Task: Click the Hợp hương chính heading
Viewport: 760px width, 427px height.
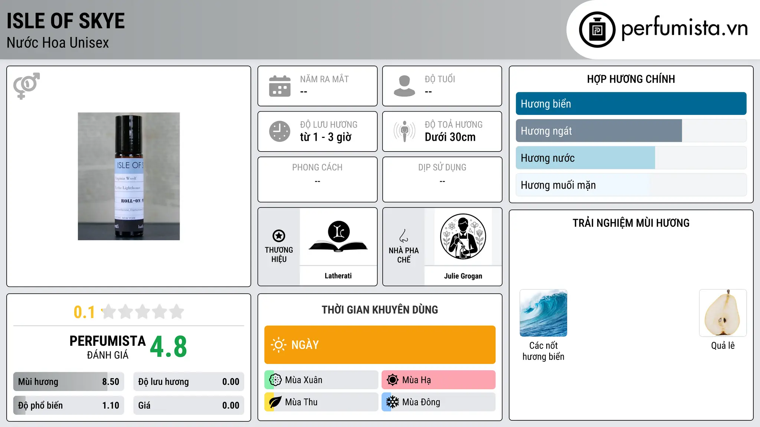Action: pyautogui.click(x=631, y=79)
